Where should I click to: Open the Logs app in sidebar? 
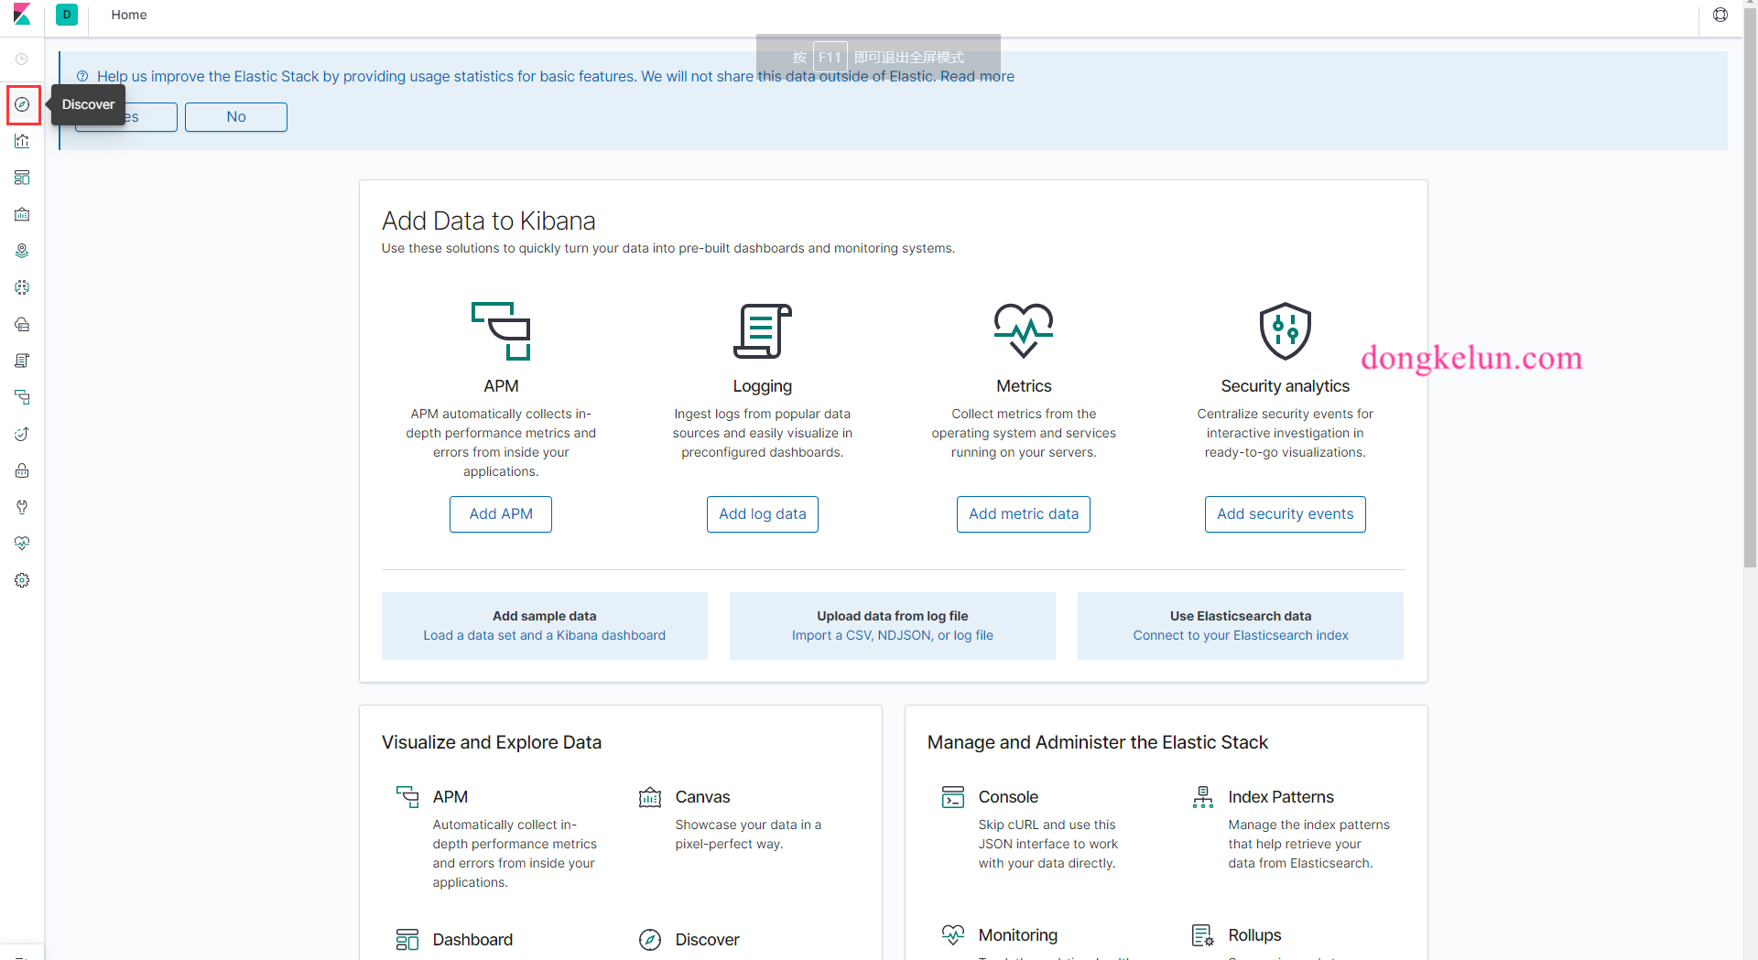(x=22, y=361)
